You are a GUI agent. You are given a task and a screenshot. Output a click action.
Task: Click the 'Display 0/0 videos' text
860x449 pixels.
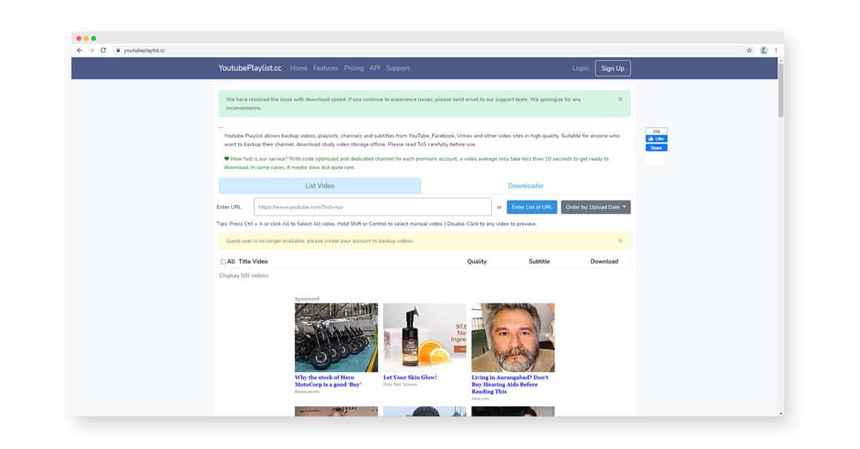(244, 275)
